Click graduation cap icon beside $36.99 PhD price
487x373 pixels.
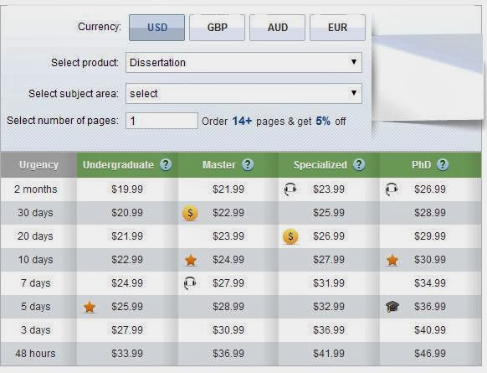(392, 307)
